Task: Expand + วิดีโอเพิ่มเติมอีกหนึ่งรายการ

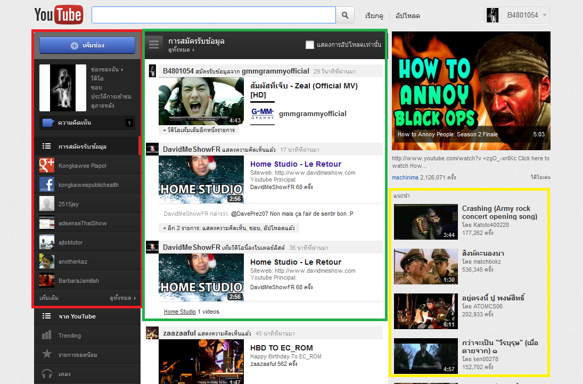Action: coord(199,130)
